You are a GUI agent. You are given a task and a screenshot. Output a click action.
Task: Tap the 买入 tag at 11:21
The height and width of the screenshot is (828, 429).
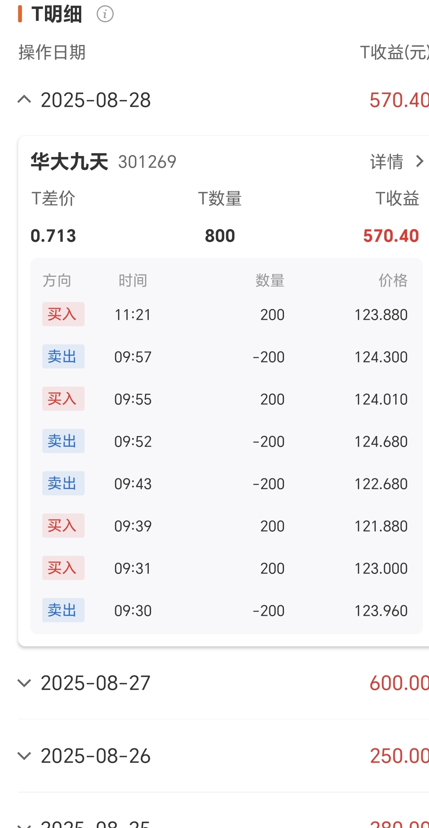pos(63,314)
